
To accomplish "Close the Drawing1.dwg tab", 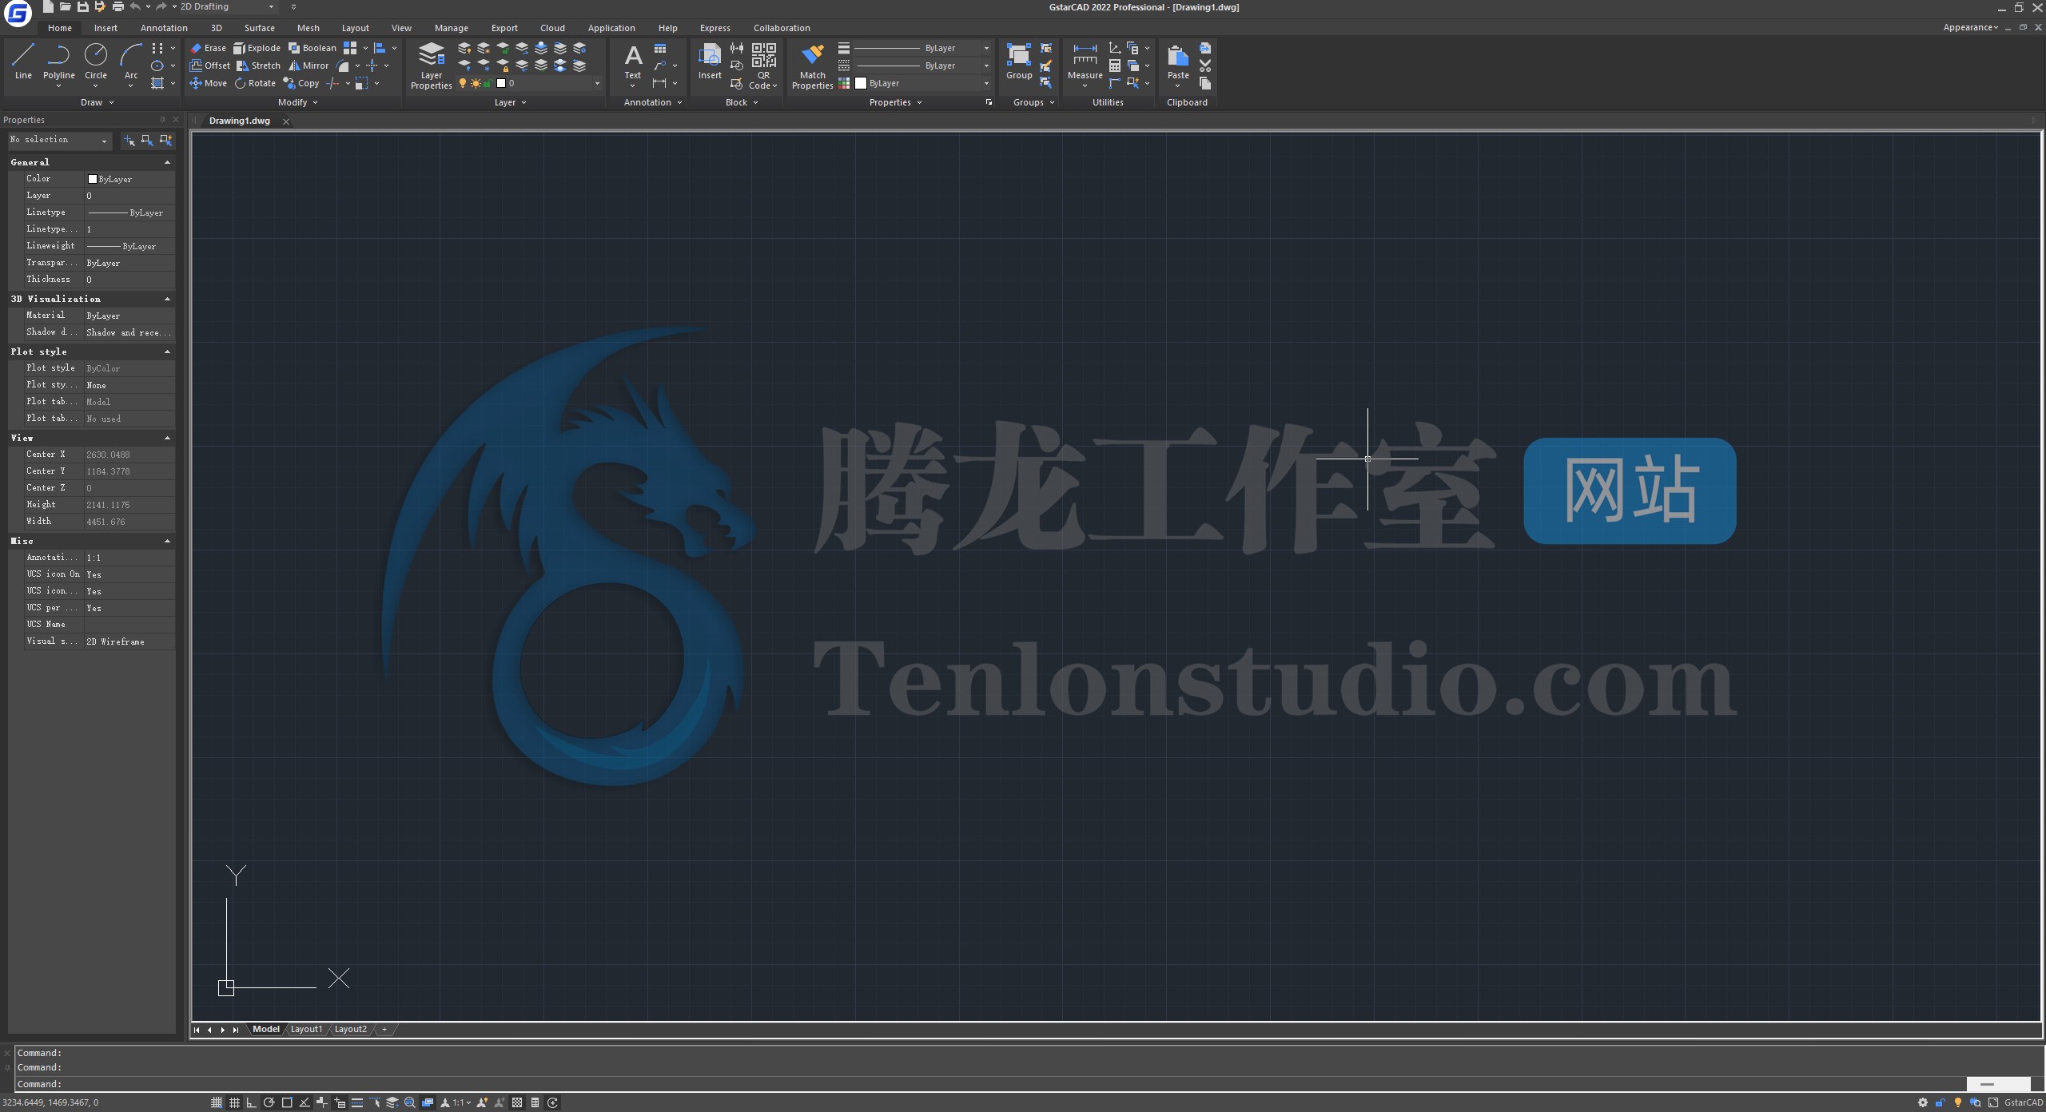I will pyautogui.click(x=286, y=121).
